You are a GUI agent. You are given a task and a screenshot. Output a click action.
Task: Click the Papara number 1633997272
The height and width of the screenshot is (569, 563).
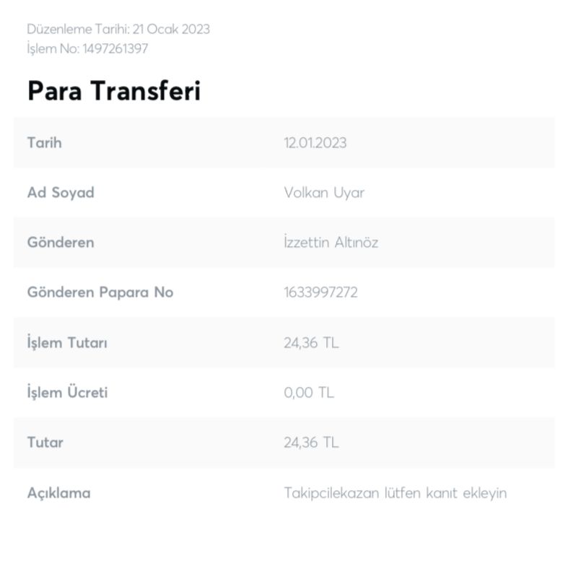[x=320, y=292]
